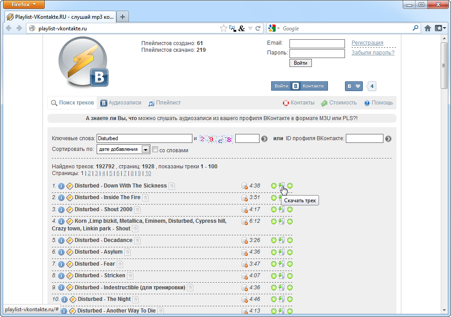451x317 pixels.
Task: Open Firefox bookmarks menu button
Action: coord(440,28)
